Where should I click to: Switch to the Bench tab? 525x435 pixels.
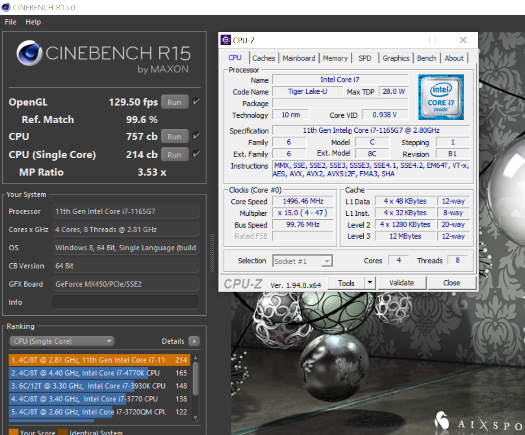(426, 58)
